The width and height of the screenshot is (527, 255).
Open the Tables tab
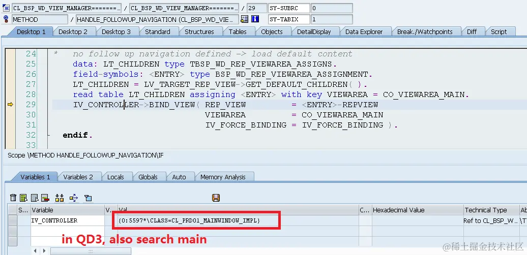coord(238,31)
